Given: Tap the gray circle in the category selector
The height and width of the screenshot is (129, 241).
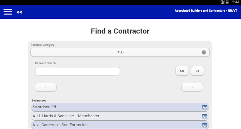Looking at the screenshot, I should [204, 52].
